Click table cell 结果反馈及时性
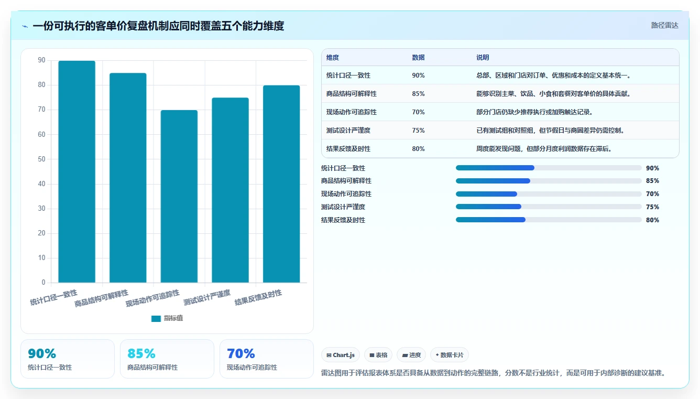 (x=348, y=149)
